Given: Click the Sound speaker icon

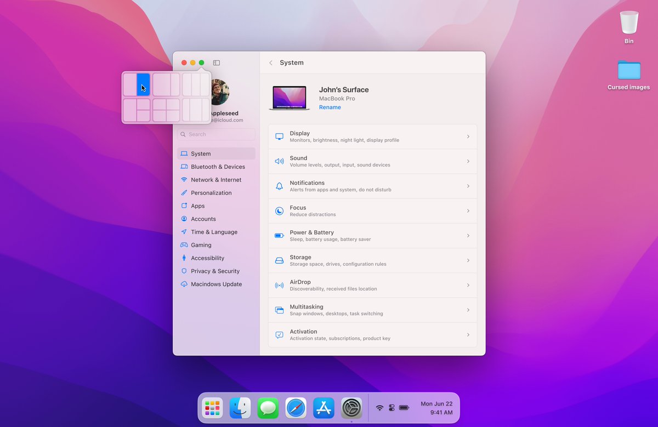Looking at the screenshot, I should 279,161.
